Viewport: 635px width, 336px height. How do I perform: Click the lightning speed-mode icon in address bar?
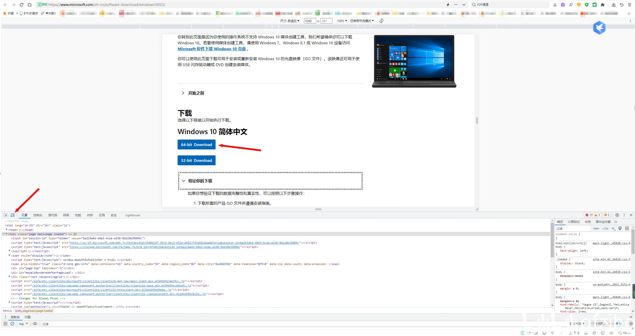[448, 4]
